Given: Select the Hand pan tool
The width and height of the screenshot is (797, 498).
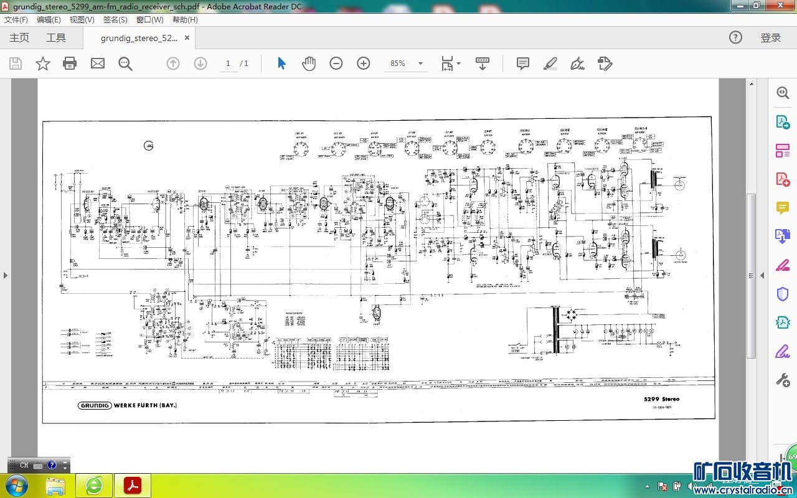Looking at the screenshot, I should [x=309, y=63].
